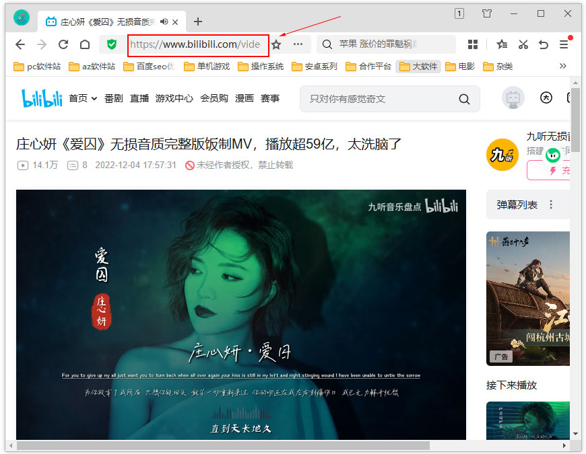Screen dimensions: 586x454
Task: Close the 庄心妍《爱囚》 tab
Action: tap(175, 22)
